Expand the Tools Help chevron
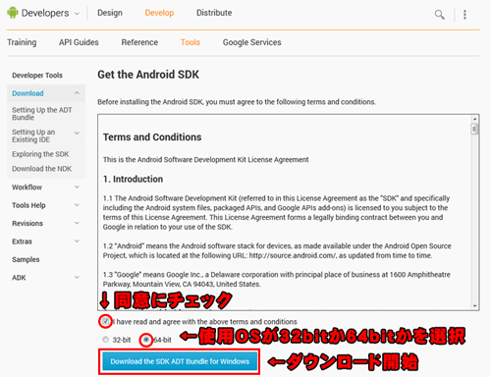This screenshot has height=377, width=491. 77,205
